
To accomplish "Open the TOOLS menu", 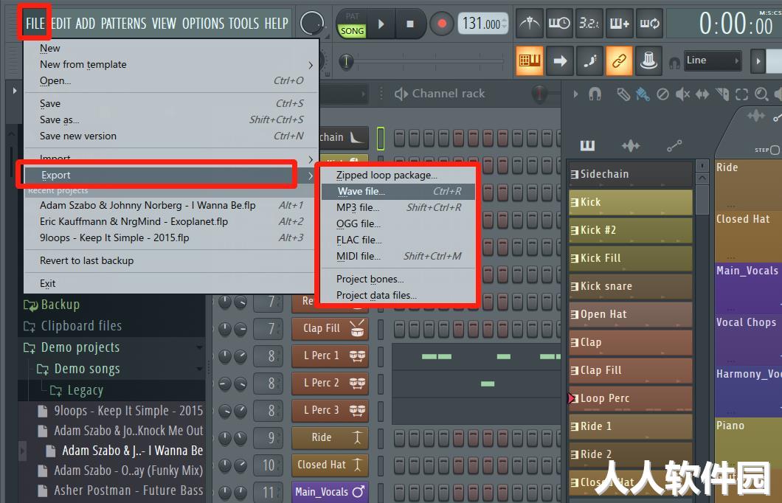I will [x=244, y=23].
